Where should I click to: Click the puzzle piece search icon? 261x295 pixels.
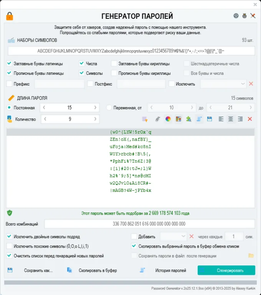coord(189,119)
